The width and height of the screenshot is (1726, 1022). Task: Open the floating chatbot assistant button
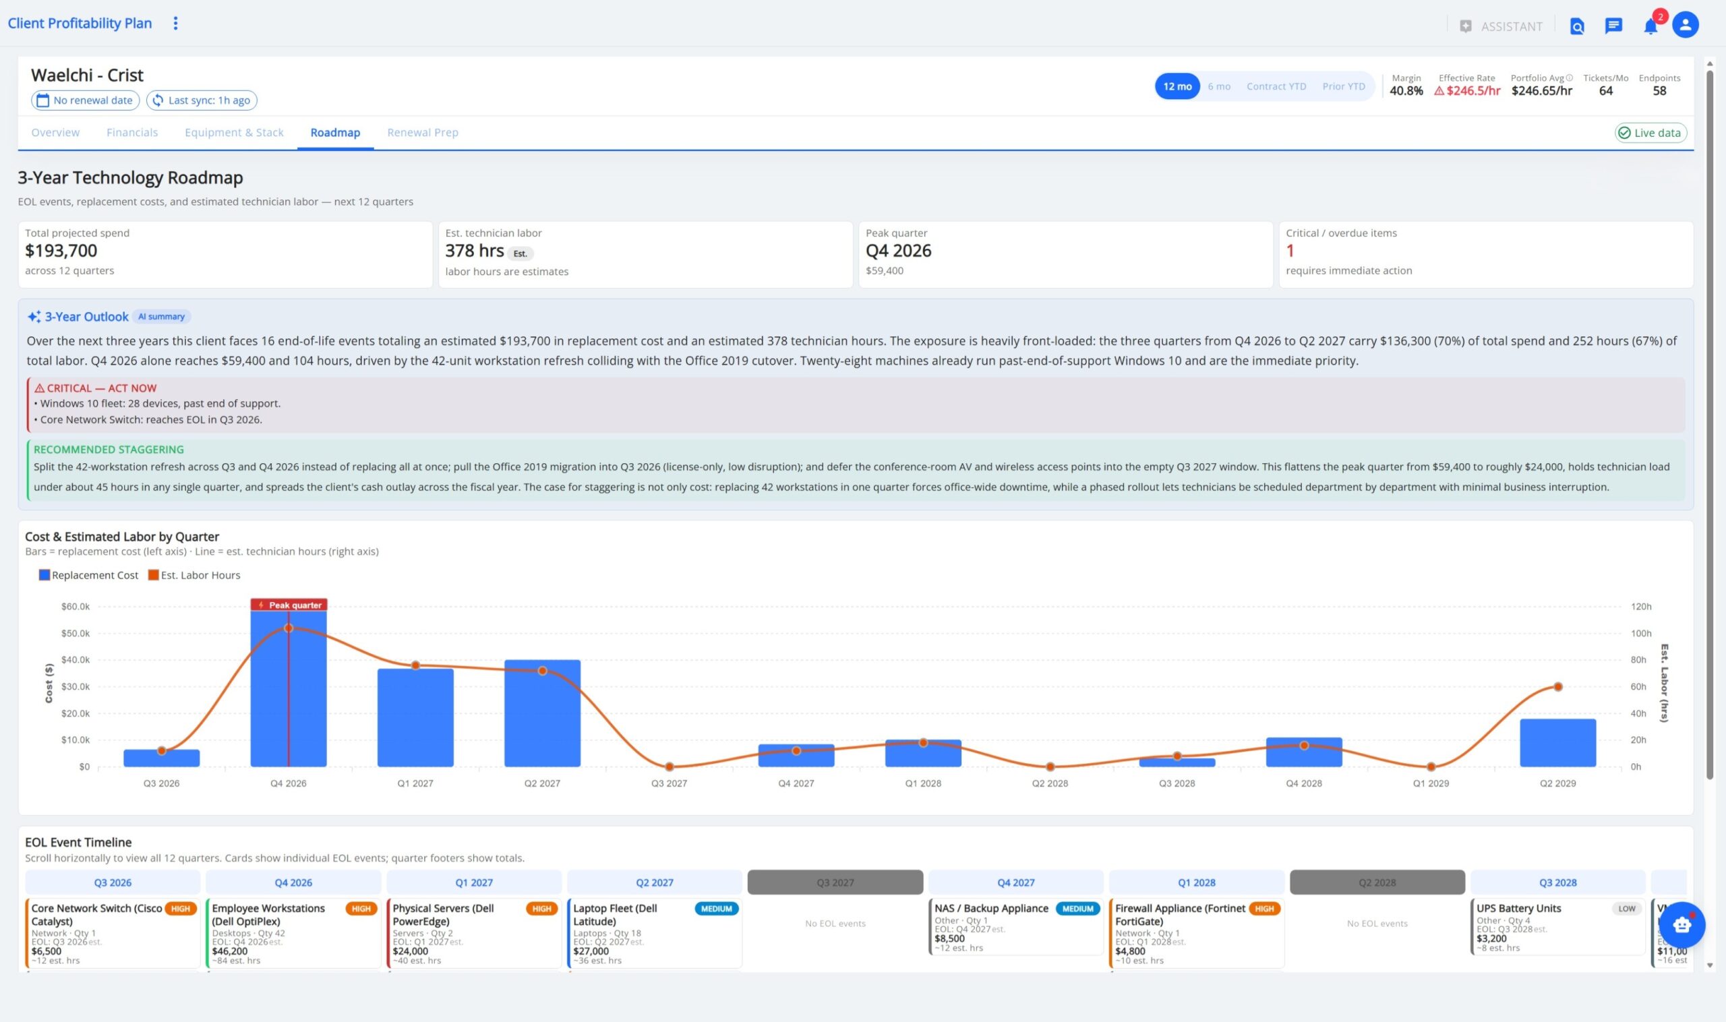[1682, 924]
